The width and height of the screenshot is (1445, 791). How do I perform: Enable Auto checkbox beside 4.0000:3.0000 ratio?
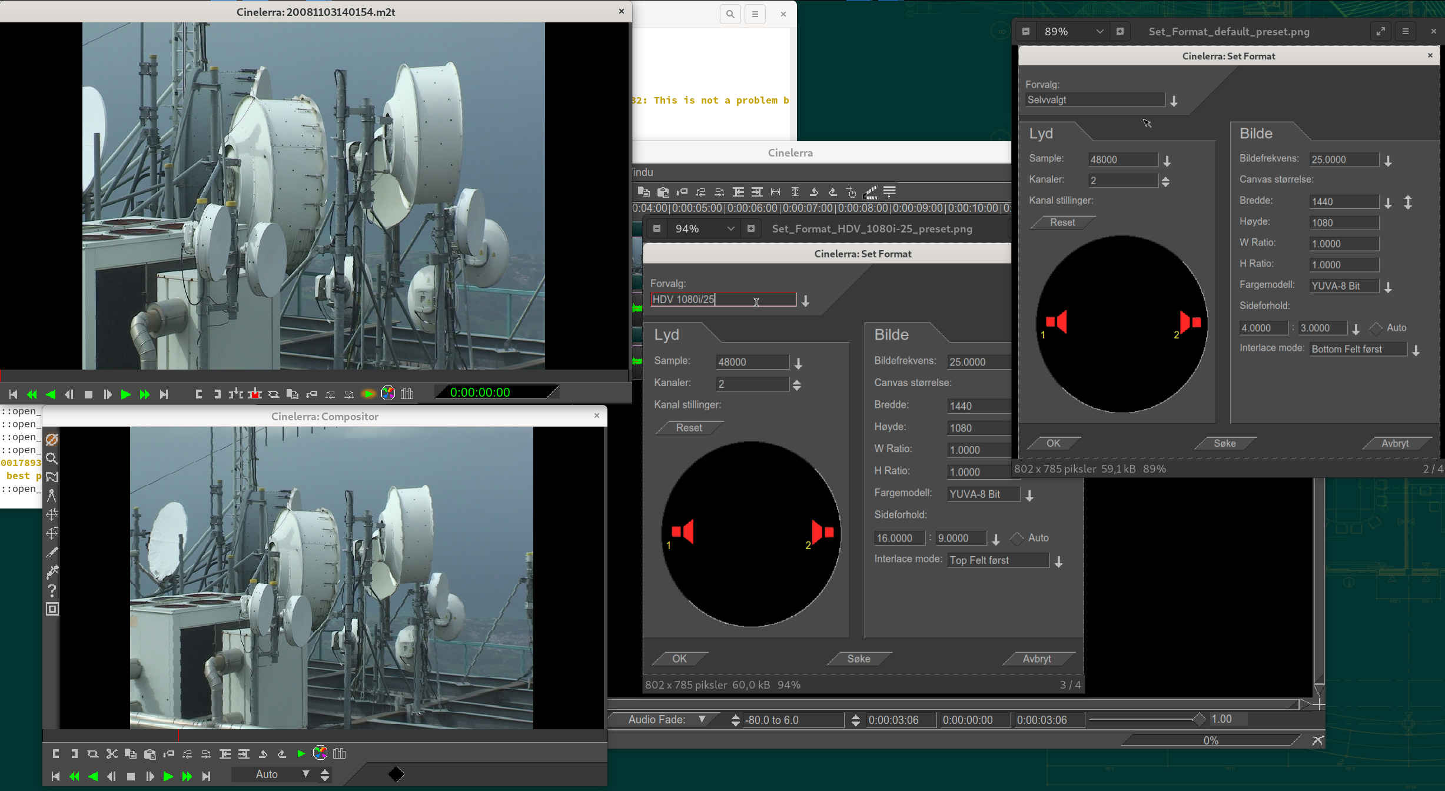[1376, 328]
